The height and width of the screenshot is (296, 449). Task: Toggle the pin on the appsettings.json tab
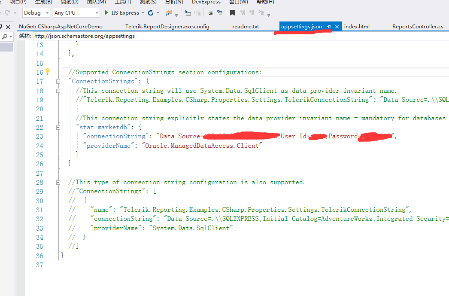(329, 27)
